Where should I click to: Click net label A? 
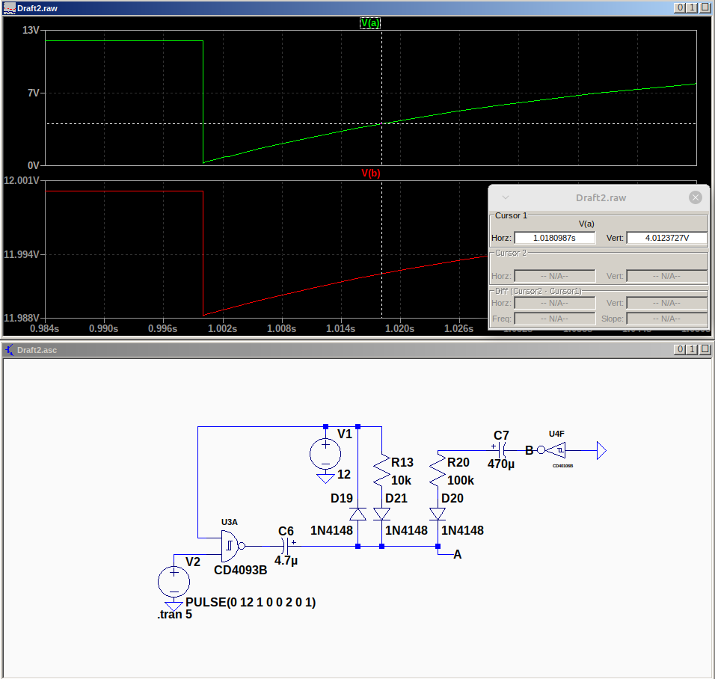[458, 555]
